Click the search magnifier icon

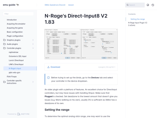(x=127, y=5)
